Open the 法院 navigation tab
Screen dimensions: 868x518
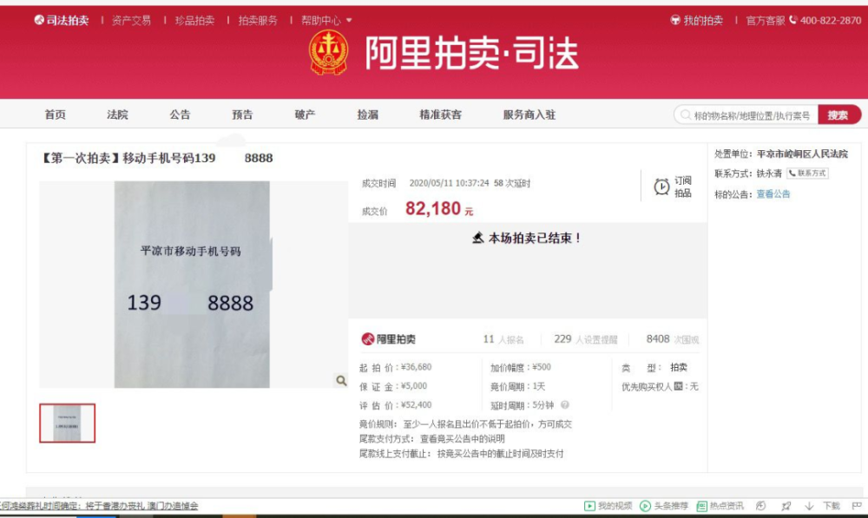click(x=117, y=115)
